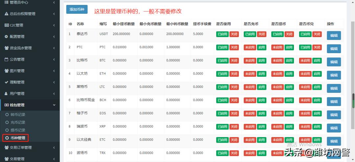355x162 pixels.
Task: Click 编辑 for the BCH row
Action: click(334, 101)
